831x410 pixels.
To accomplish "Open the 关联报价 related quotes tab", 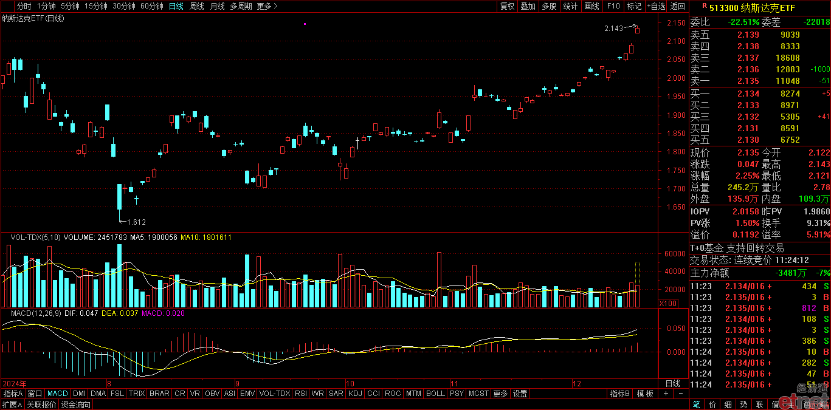I will 42,405.
